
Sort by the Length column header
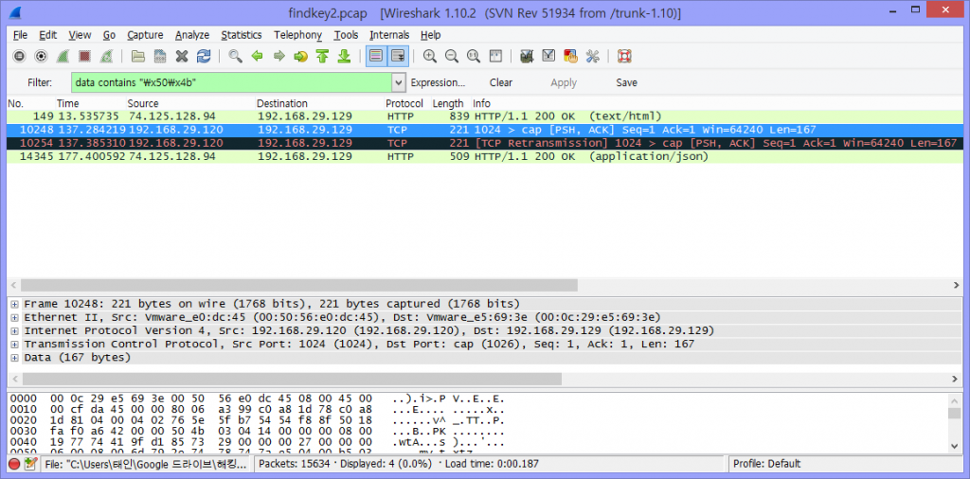pyautogui.click(x=448, y=103)
